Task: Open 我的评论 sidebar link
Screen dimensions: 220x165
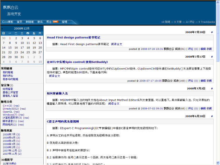Action: click(x=8, y=76)
